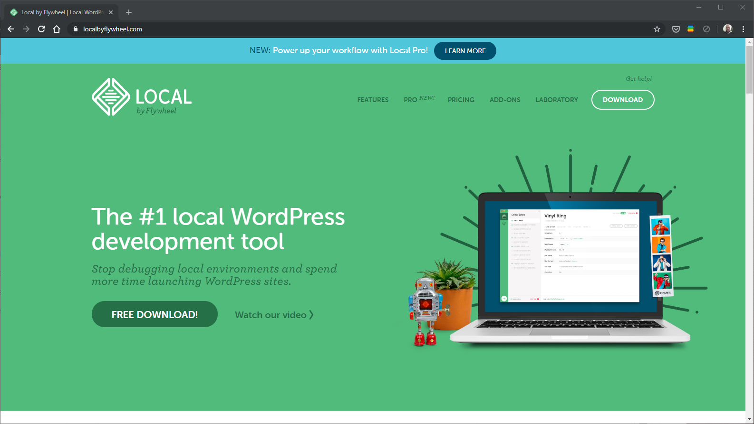Viewport: 754px width, 424px height.
Task: Click LEARN MORE in the banner
Action: point(465,51)
